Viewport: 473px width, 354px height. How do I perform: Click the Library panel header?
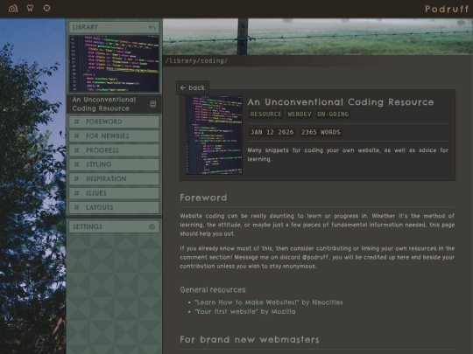point(114,27)
